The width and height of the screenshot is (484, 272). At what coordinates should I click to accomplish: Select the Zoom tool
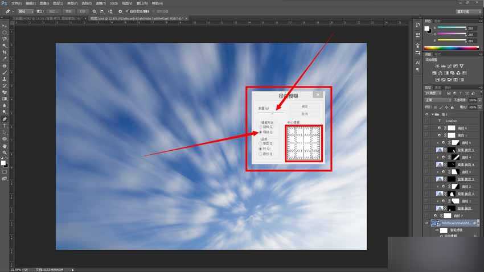click(5, 153)
